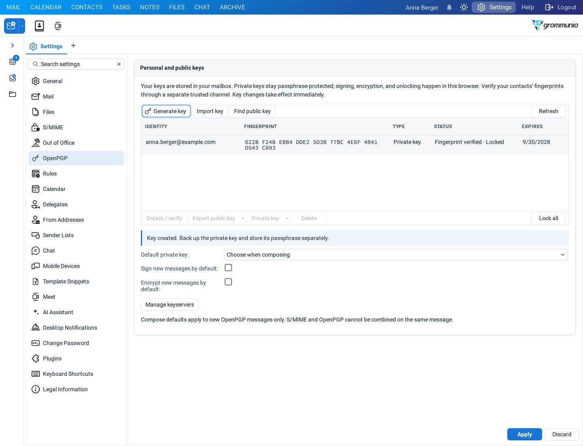The image size is (583, 446).
Task: Click the new contact icon in the toolbar
Action: point(39,26)
